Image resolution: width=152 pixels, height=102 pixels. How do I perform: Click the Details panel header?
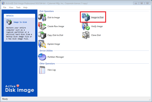coord(20,16)
